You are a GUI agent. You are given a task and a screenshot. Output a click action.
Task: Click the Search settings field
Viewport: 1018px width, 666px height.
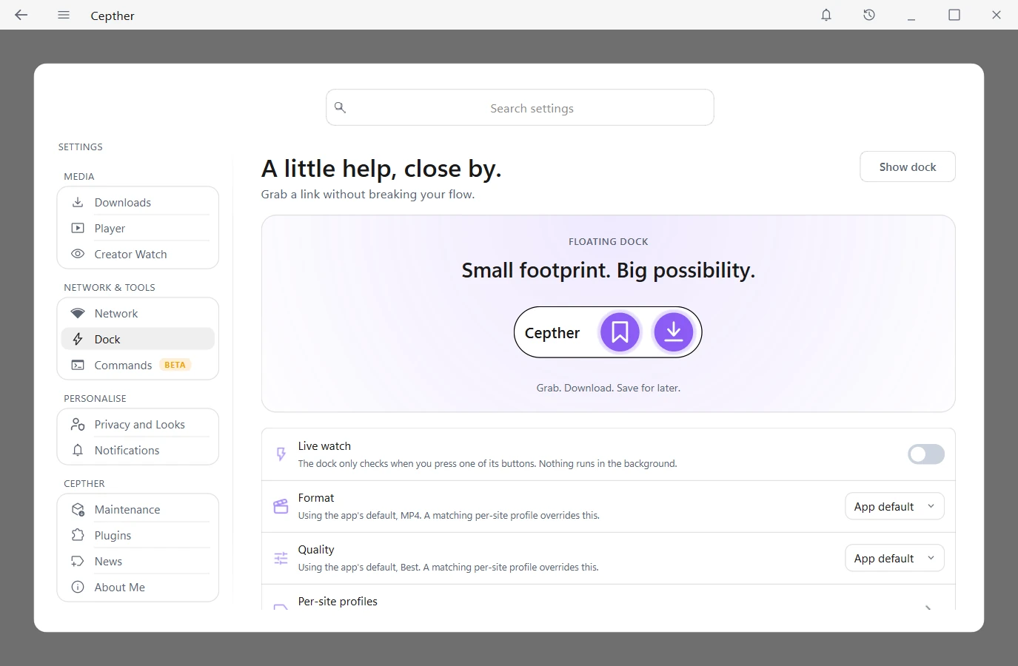point(520,107)
